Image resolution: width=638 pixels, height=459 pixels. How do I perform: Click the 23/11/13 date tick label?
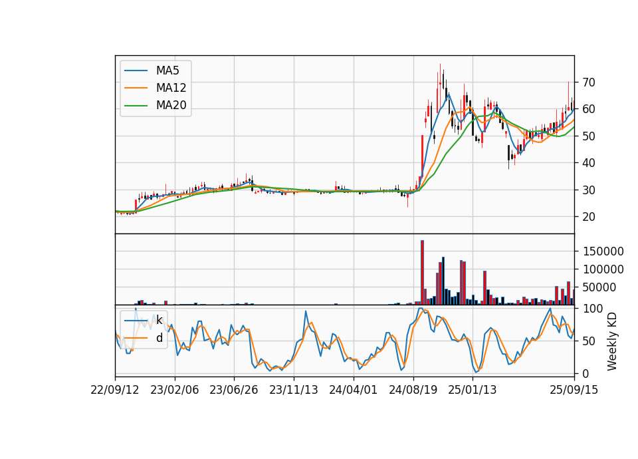click(x=294, y=390)
